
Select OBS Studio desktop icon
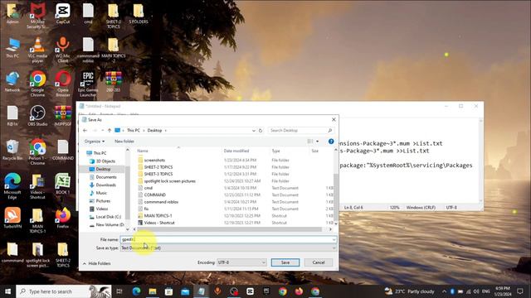37,116
